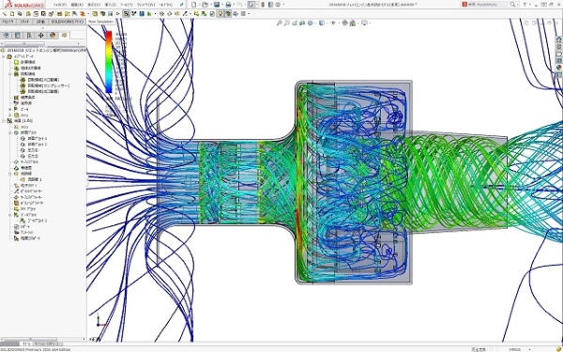Select the Flow Simulation analysis tree tab icon
Screen dimensions: 563x352
pyautogui.click(x=64, y=36)
